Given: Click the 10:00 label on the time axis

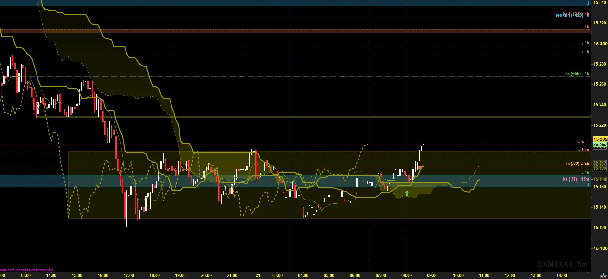Looking at the screenshot, I should pyautogui.click(x=458, y=276).
